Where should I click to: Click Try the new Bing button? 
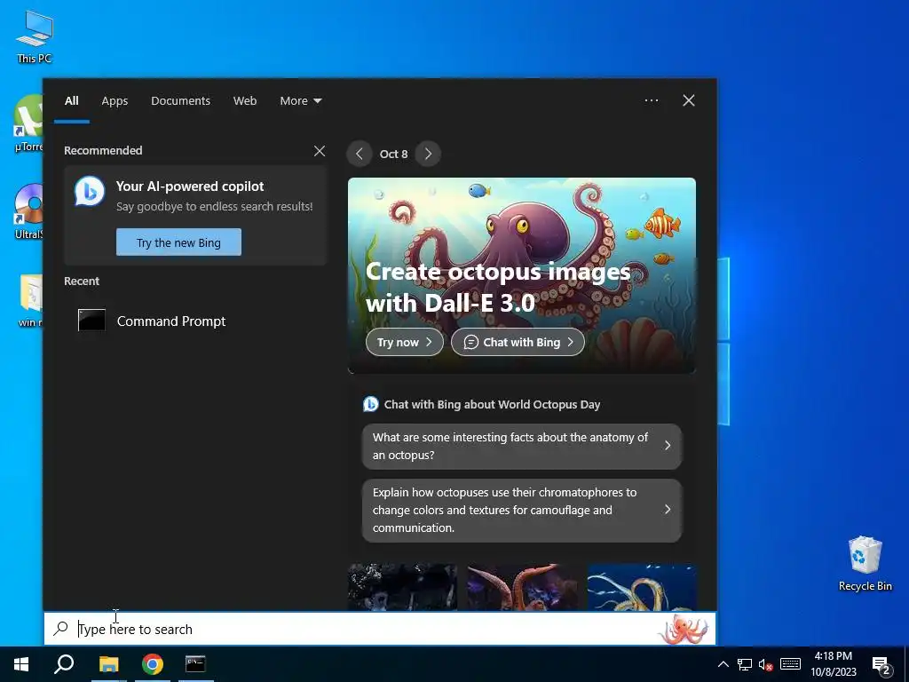tap(178, 242)
